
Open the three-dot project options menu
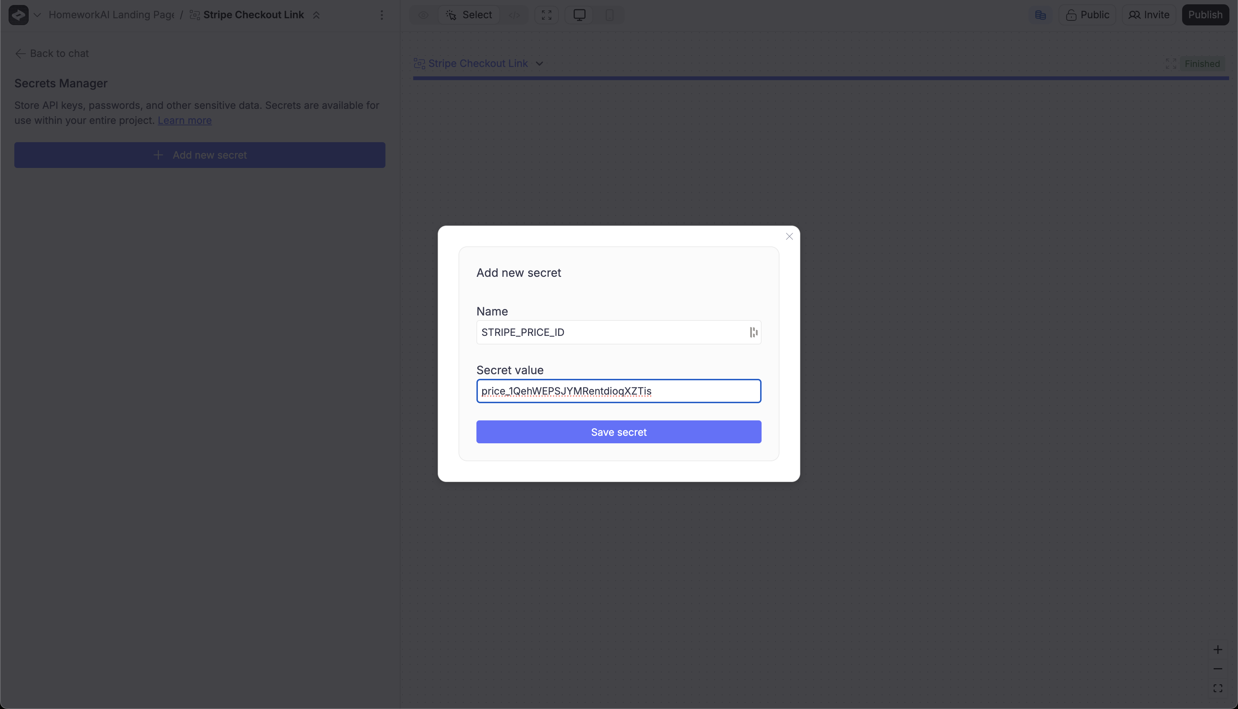point(382,15)
